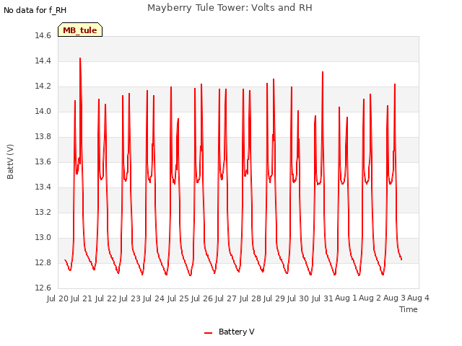Click the 'Jul 21' x-axis date label
Screen dimensions: 462x346
[82, 298]
